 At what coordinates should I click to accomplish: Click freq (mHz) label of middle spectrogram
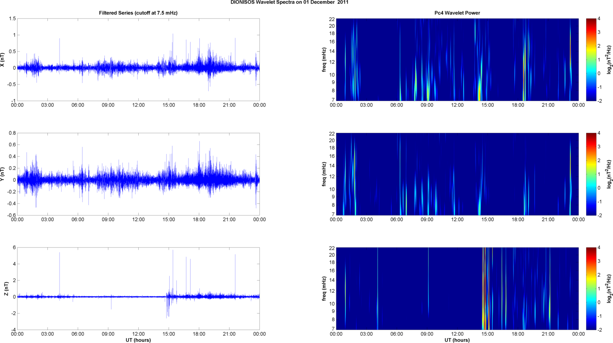(x=324, y=174)
